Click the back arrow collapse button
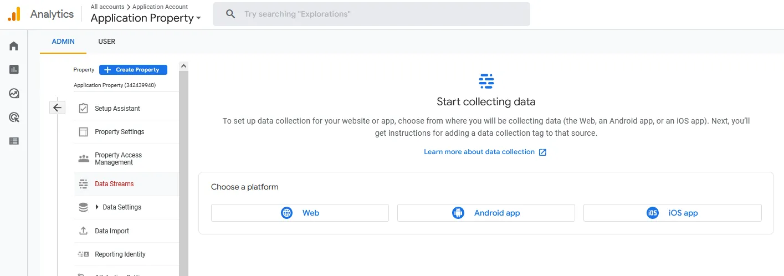The image size is (784, 276). tap(58, 108)
